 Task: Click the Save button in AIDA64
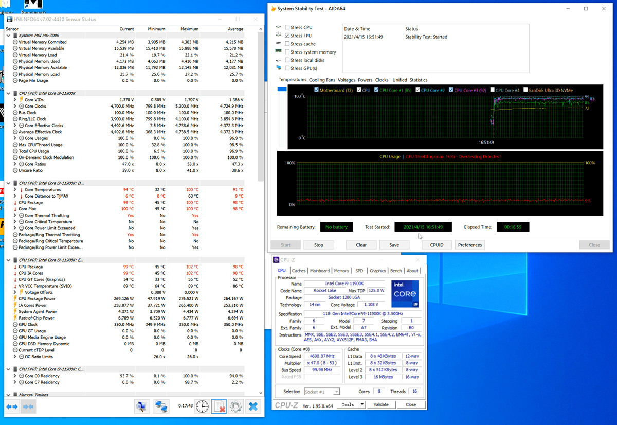tap(394, 245)
